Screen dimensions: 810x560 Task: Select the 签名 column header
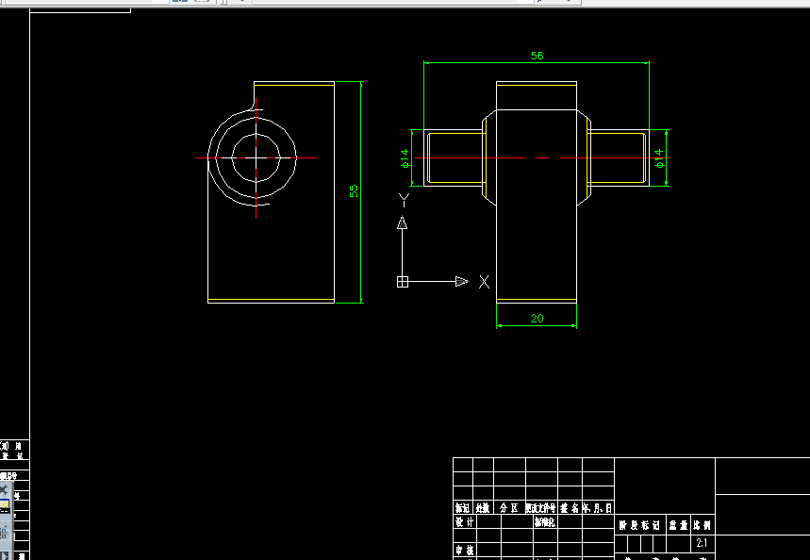[x=570, y=508]
